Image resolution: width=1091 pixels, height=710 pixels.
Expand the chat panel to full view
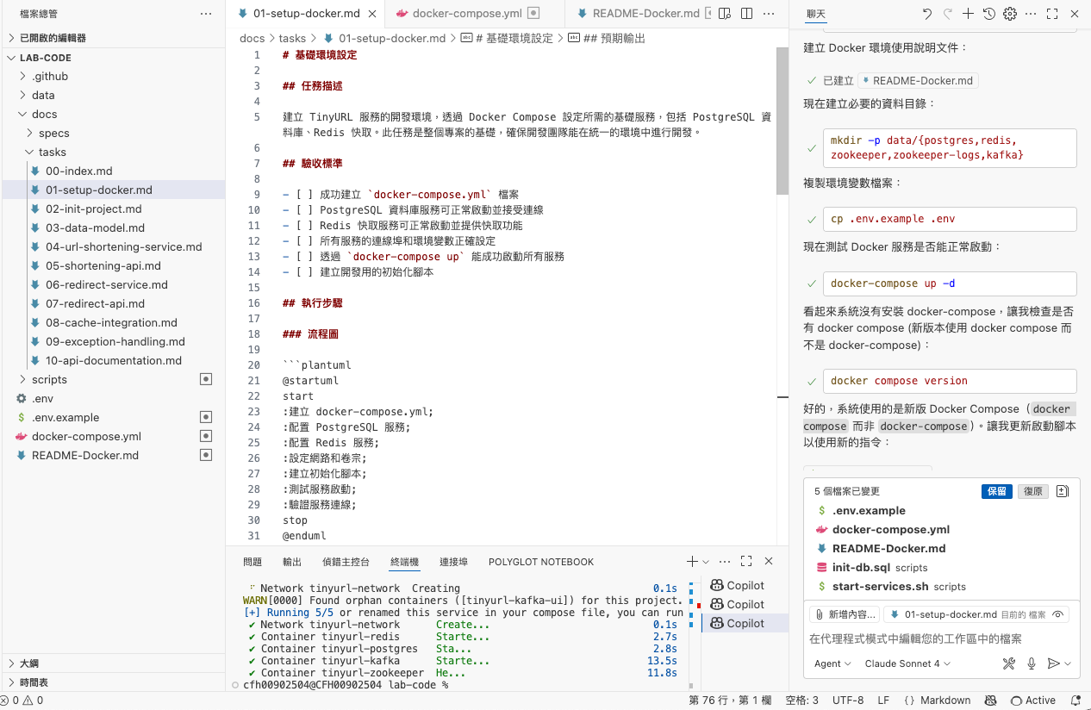pyautogui.click(x=1052, y=14)
